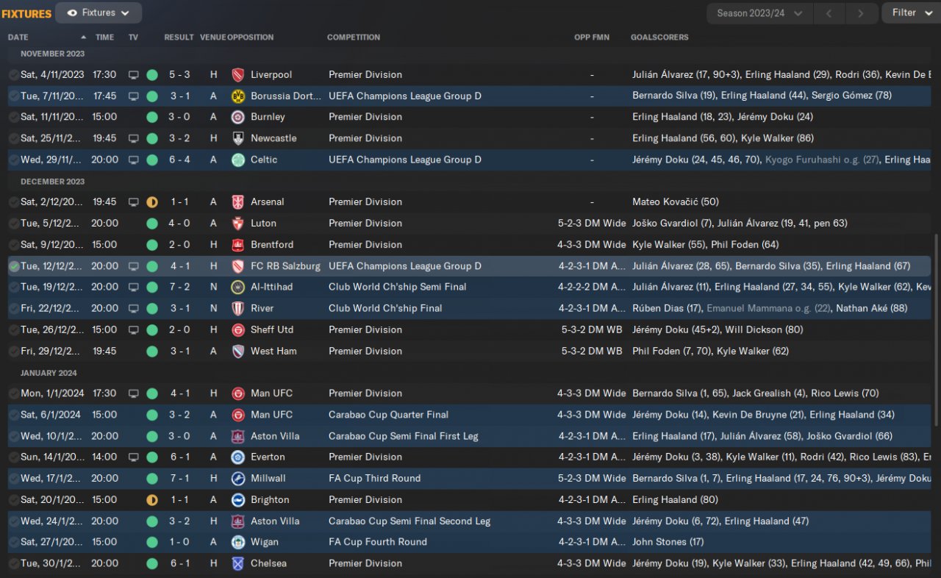Click the FC RB Salzburg club badge
The image size is (941, 578).
(x=237, y=266)
